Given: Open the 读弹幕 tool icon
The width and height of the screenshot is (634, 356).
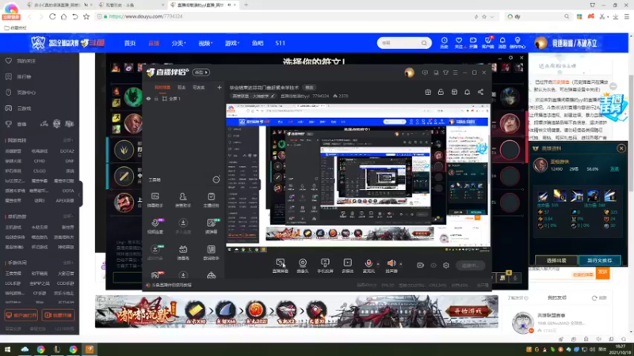Looking at the screenshot, I should [x=211, y=226].
